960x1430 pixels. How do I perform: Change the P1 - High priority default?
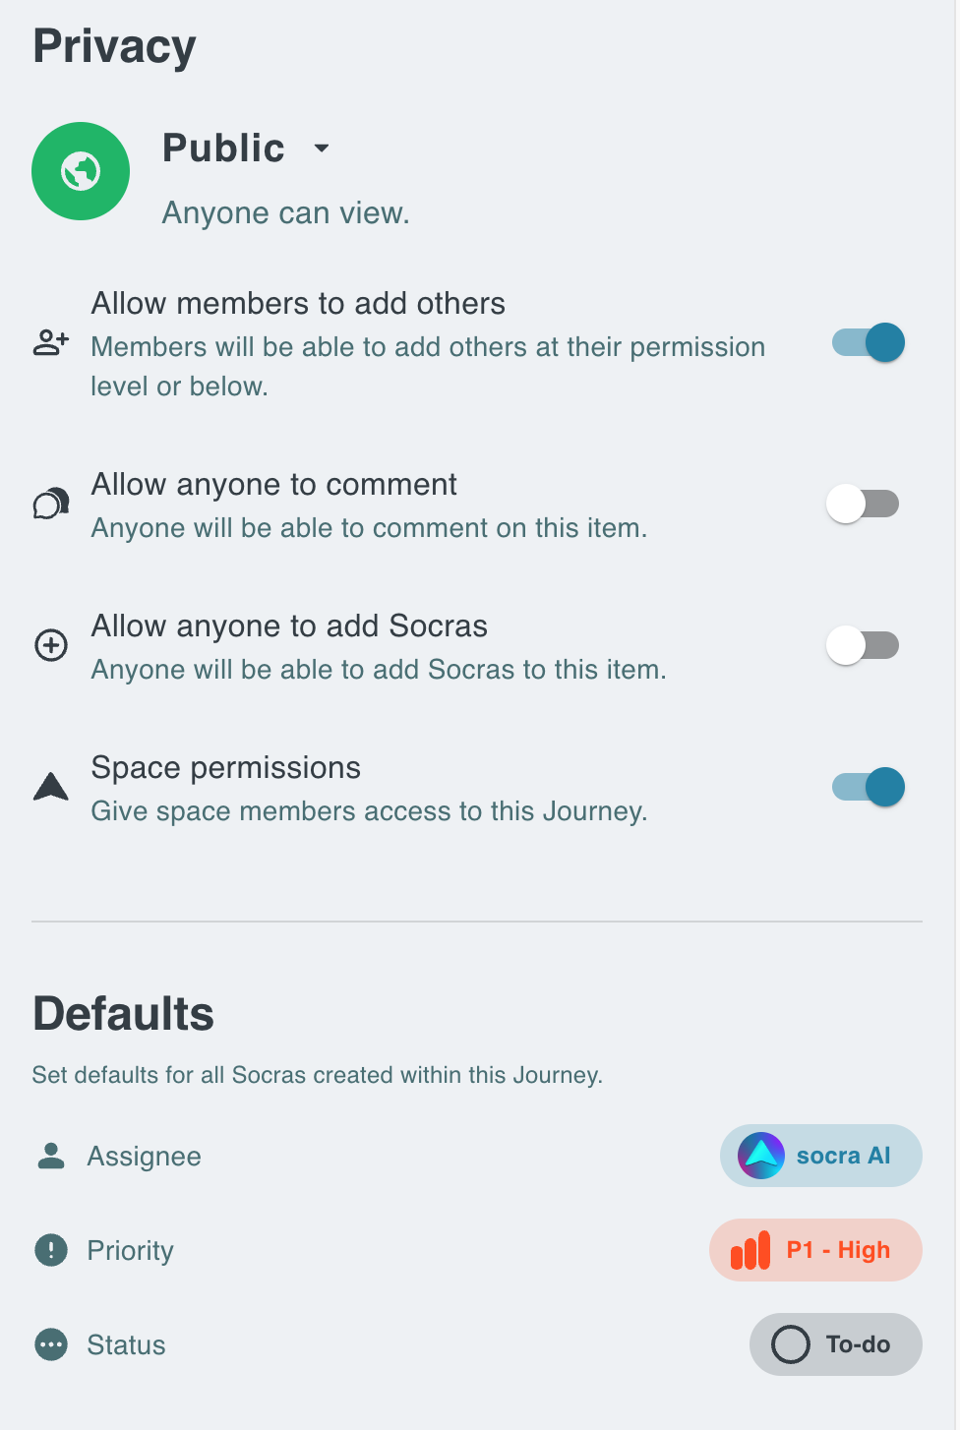tap(815, 1250)
